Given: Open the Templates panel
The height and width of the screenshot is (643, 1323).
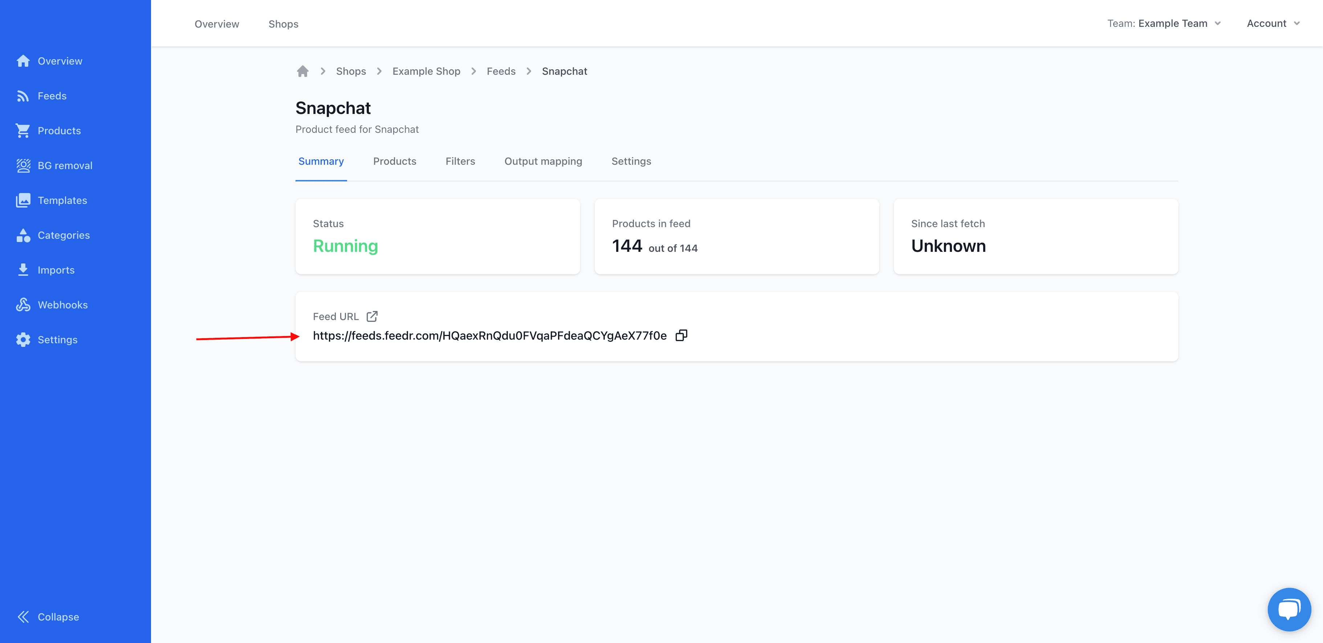Looking at the screenshot, I should click(x=23, y=200).
